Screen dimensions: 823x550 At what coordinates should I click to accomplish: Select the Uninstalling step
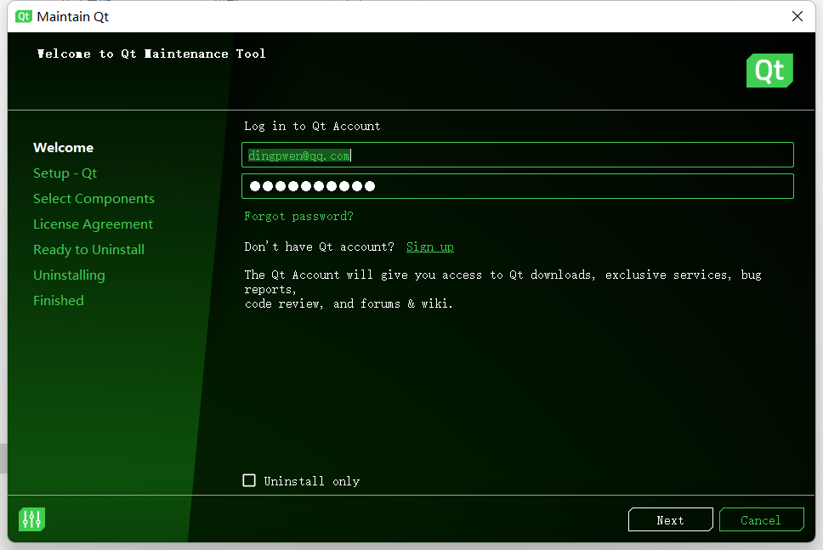[x=69, y=275]
